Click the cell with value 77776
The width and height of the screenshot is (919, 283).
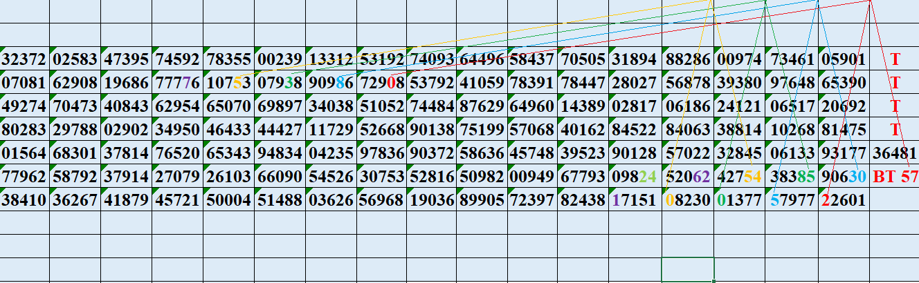[177, 84]
